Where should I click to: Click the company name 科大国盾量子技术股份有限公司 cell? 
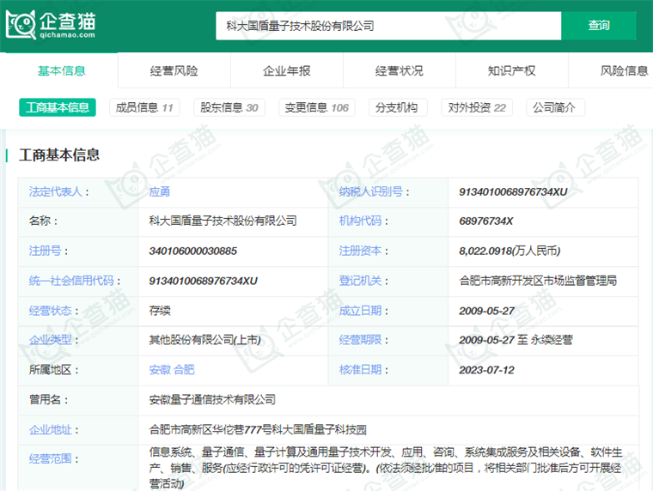tap(223, 221)
